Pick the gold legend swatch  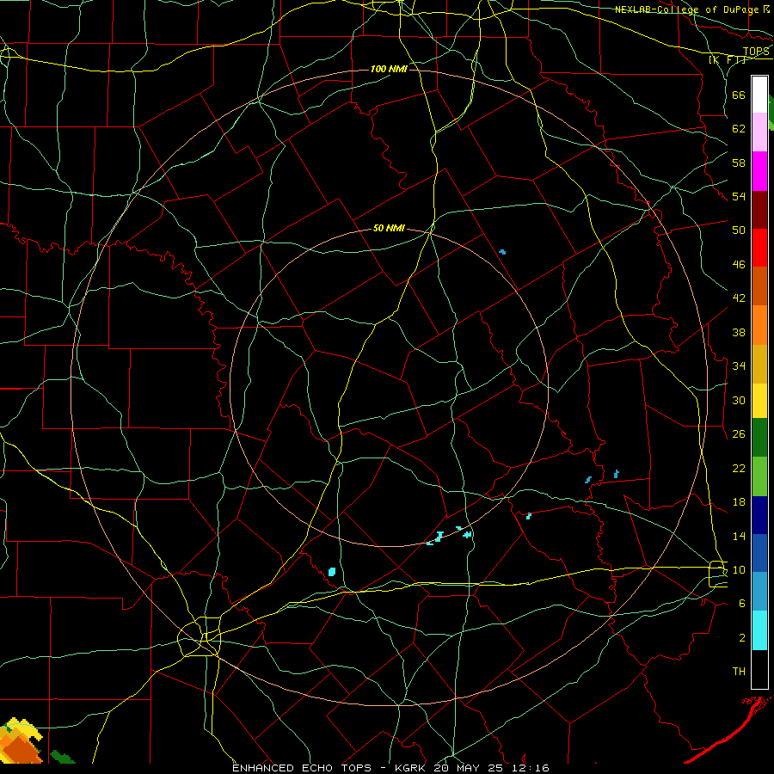[x=759, y=364]
